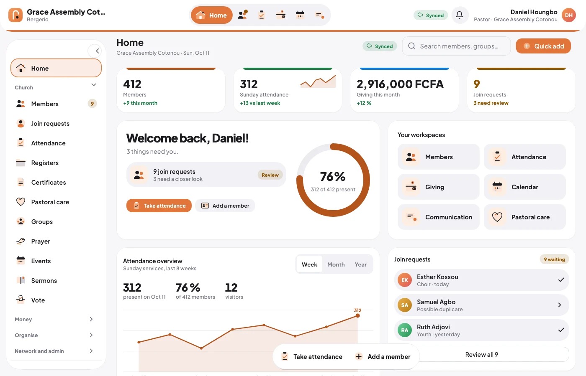Review the 9 join requests
The image size is (586, 376).
coord(270,175)
